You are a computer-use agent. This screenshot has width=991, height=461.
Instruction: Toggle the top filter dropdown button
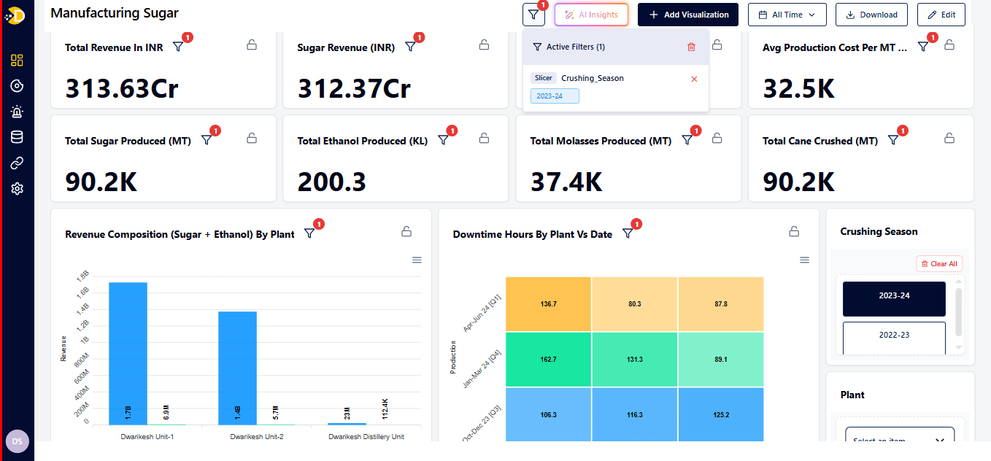[x=533, y=15]
